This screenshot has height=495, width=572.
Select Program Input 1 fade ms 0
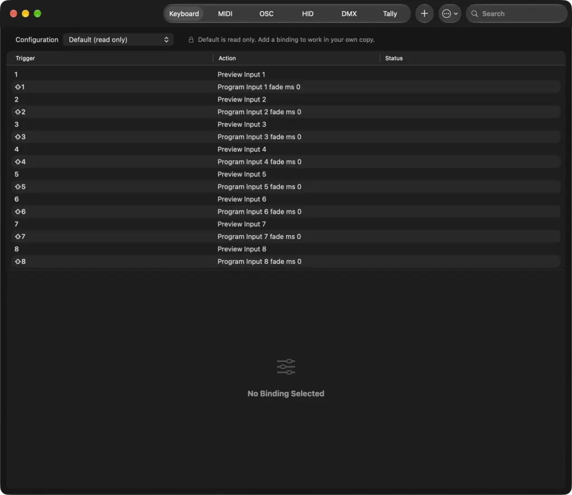pos(285,86)
